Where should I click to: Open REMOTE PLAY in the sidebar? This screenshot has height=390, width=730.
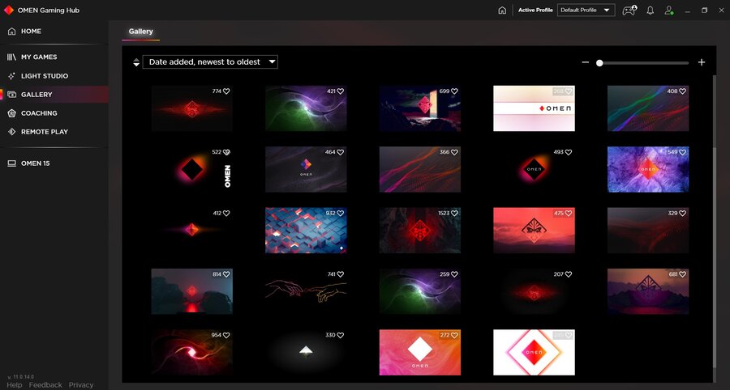point(54,132)
